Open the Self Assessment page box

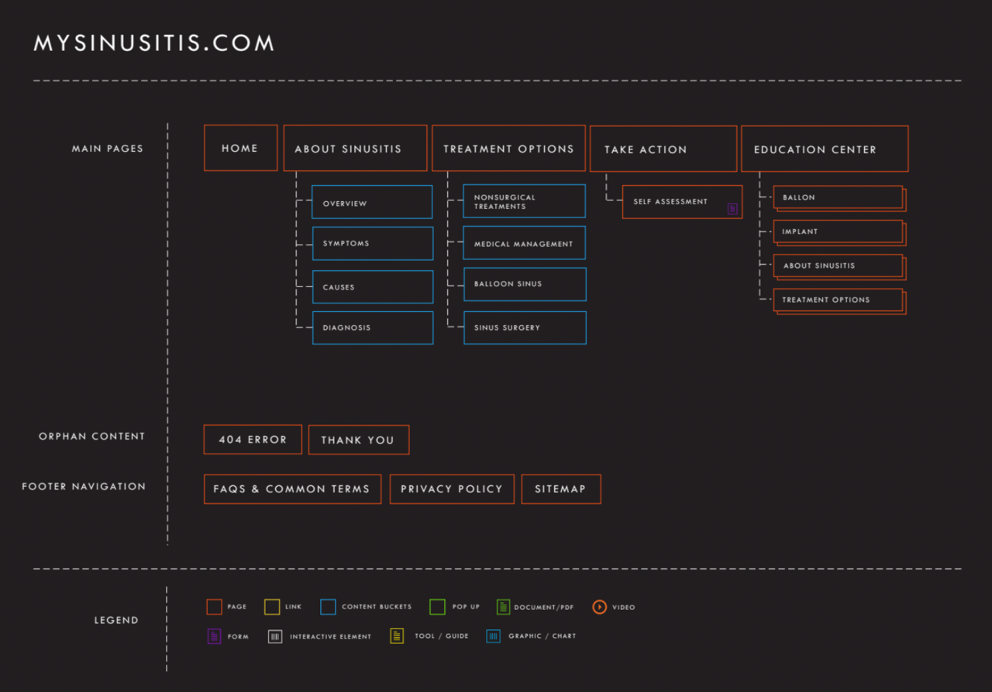(x=682, y=202)
